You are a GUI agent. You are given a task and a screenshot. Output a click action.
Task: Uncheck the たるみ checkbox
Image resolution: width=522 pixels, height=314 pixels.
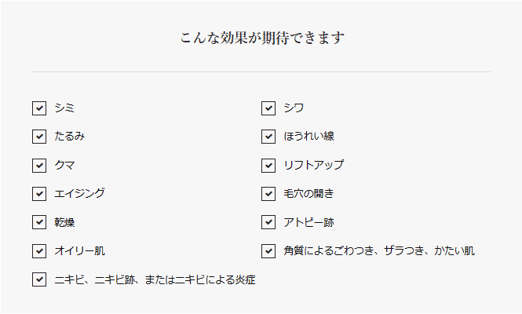click(x=39, y=137)
